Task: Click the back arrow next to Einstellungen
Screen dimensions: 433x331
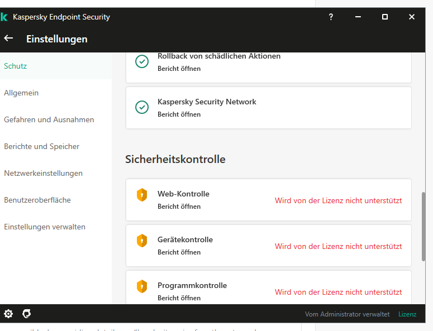Action: [8, 39]
